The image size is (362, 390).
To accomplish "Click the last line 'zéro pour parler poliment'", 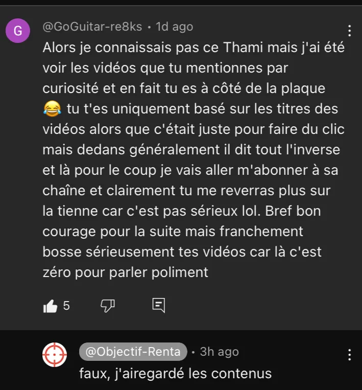I will point(125,272).
